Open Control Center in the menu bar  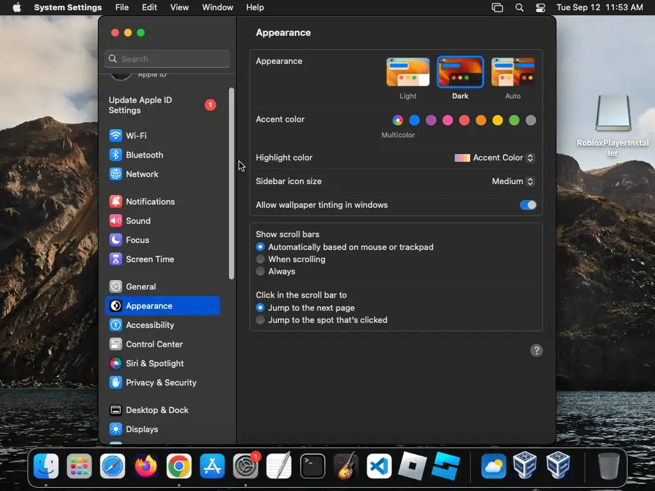[x=540, y=8]
